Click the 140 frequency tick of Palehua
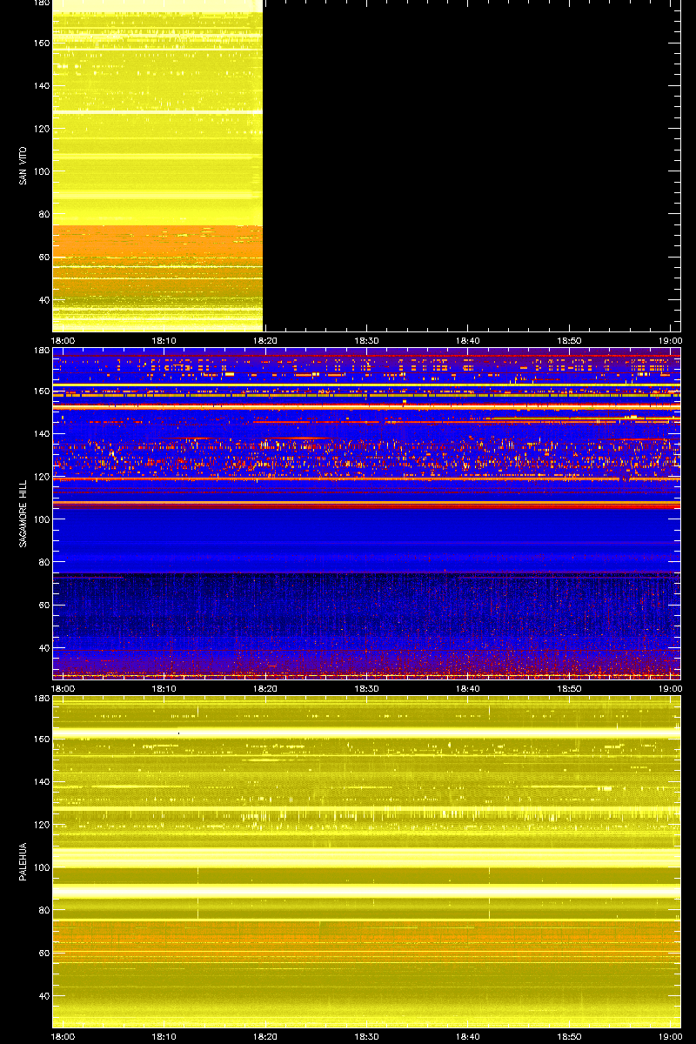The height and width of the screenshot is (1044, 696). pyautogui.click(x=42, y=782)
